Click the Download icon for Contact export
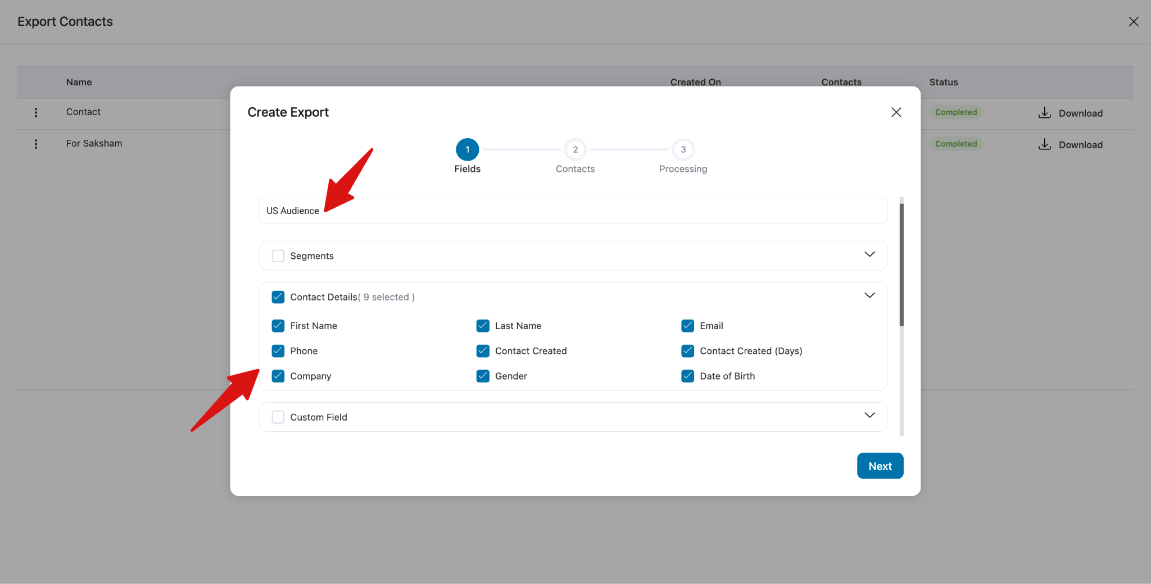 click(x=1045, y=112)
